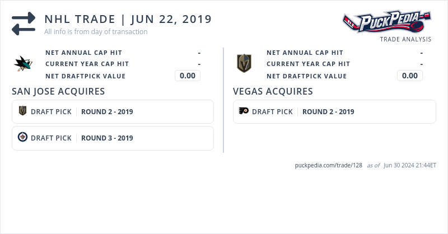Click the Winnipeg Jets draft pick icon
448x234 pixels.
click(22, 138)
